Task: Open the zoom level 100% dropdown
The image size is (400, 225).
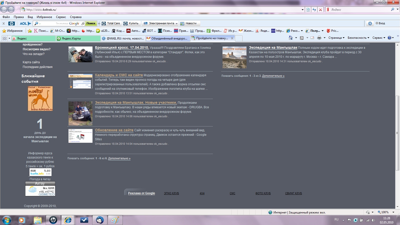Action: 393,212
